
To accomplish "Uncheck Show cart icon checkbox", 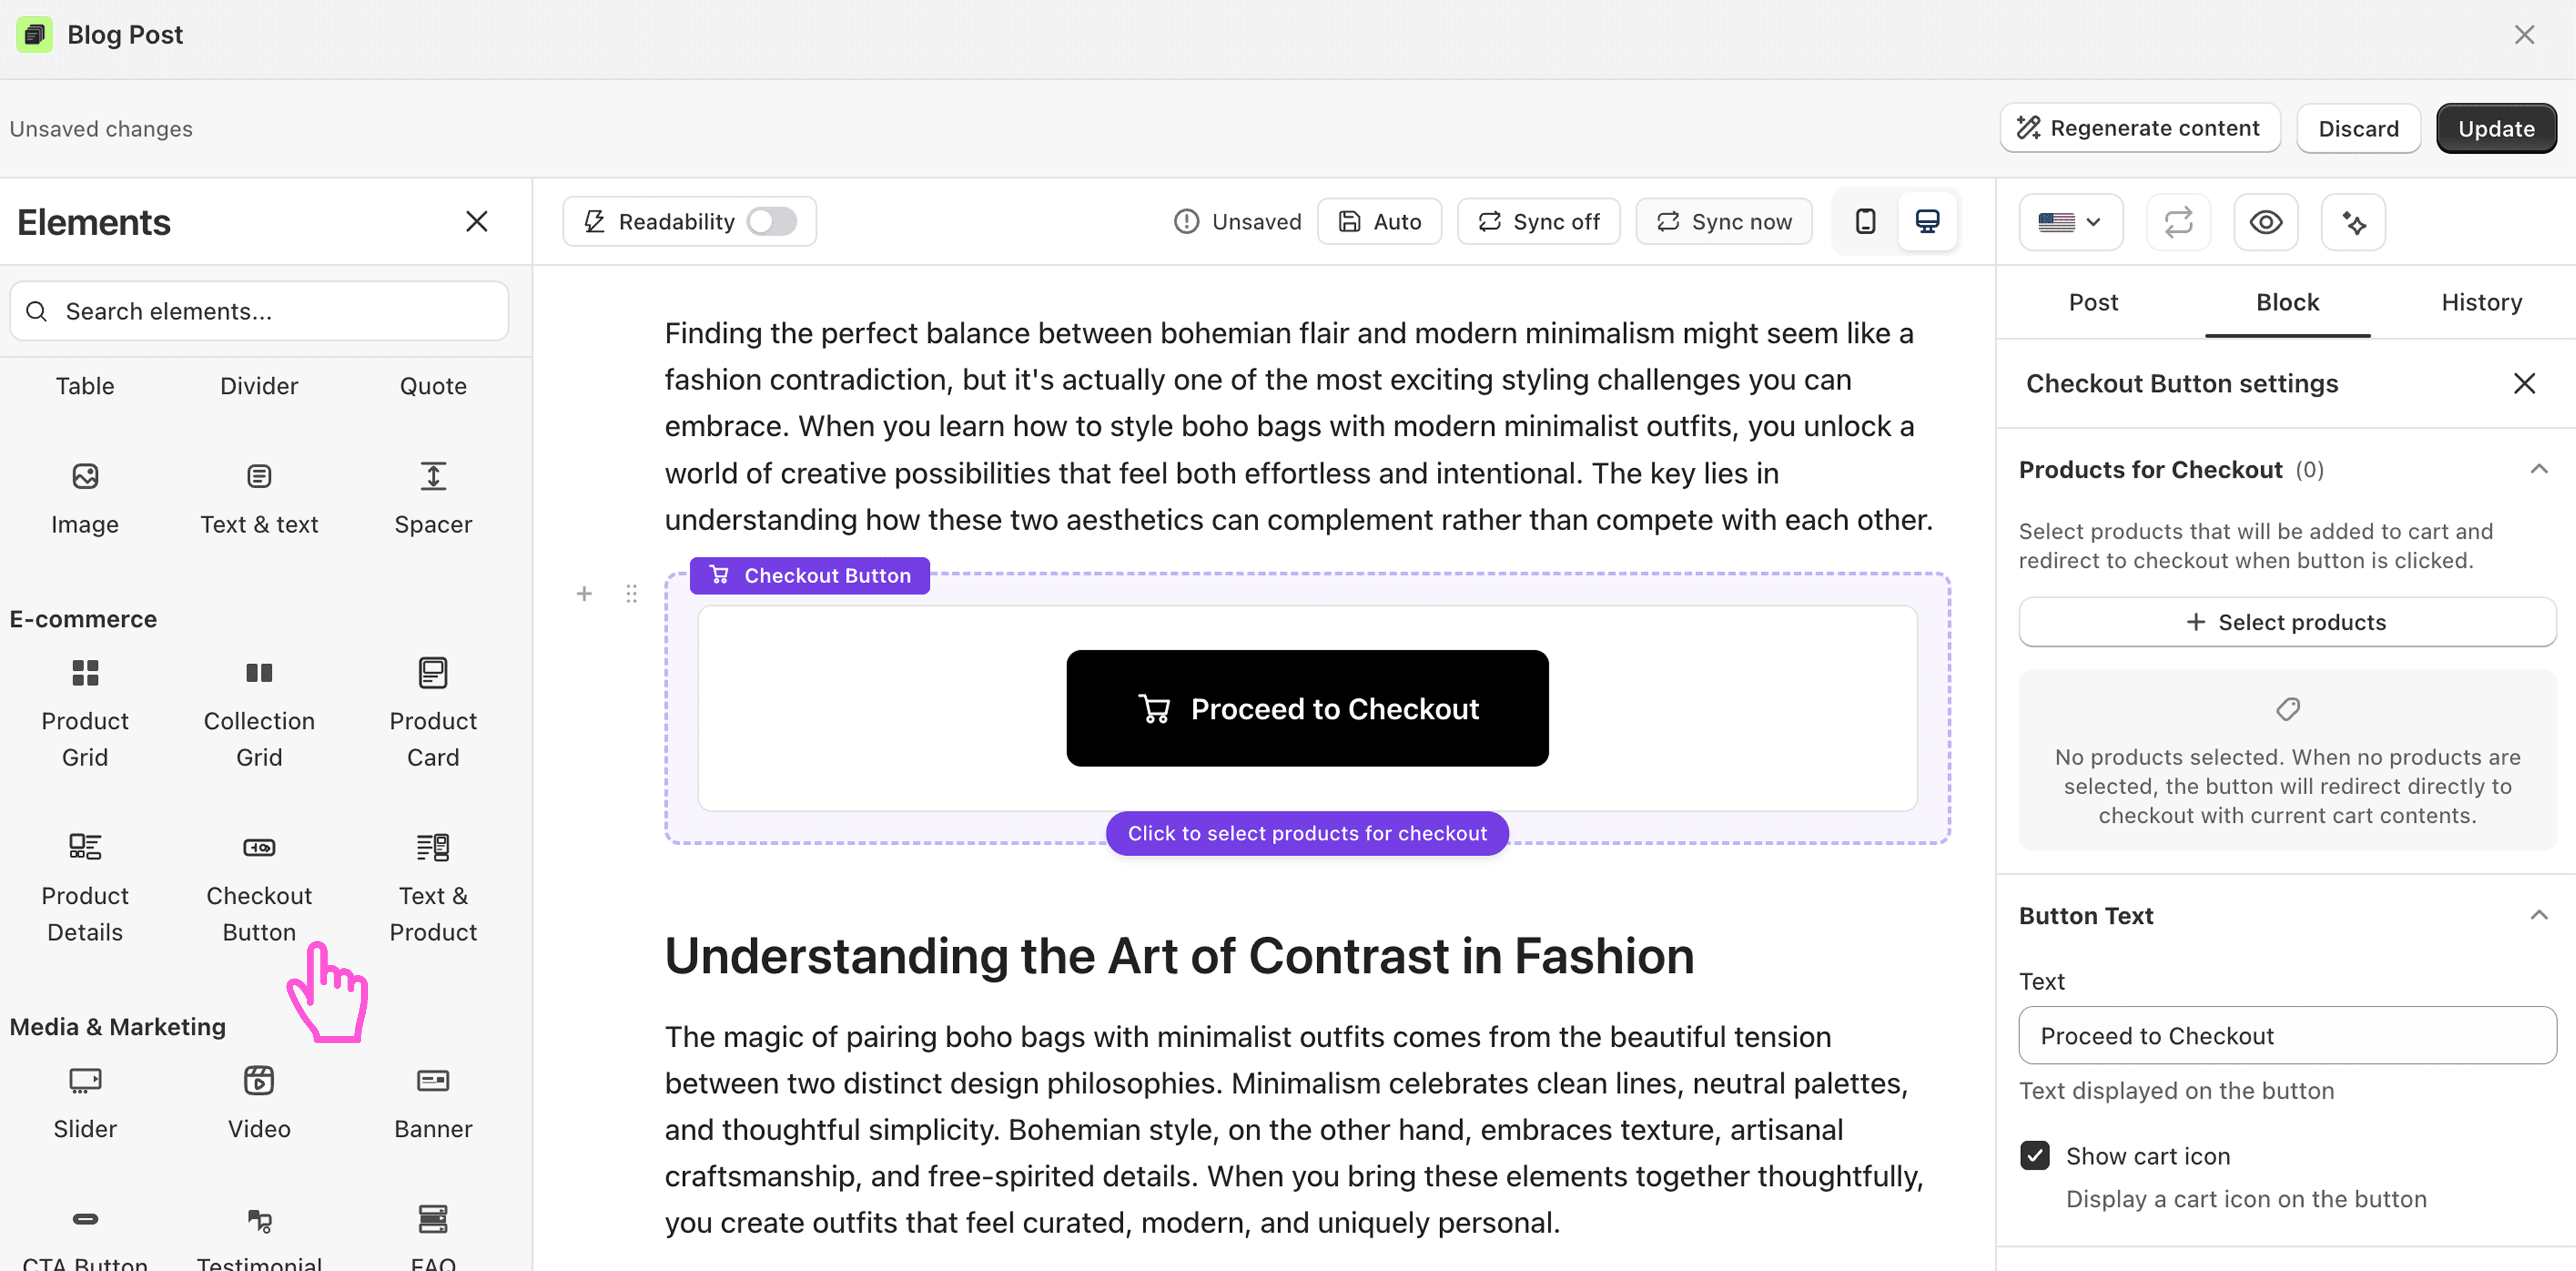I will (x=2034, y=1156).
